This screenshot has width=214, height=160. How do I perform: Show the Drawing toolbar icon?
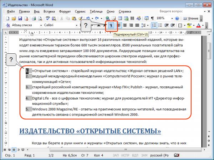pyautogui.click(x=138, y=18)
